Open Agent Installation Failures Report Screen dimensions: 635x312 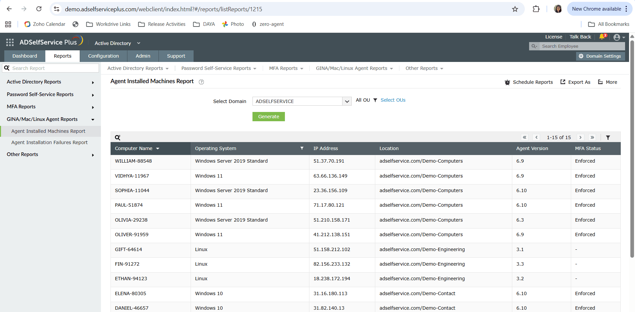49,142
